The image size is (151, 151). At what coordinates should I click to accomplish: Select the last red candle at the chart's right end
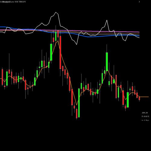139,98
